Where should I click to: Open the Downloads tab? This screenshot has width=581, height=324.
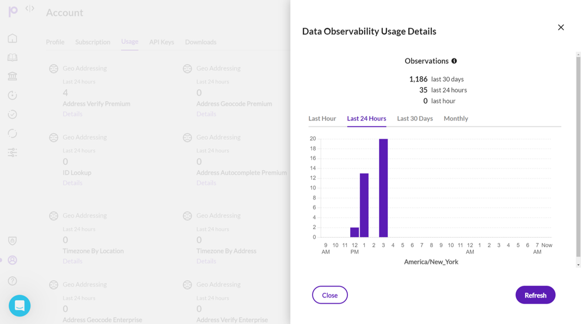point(200,42)
